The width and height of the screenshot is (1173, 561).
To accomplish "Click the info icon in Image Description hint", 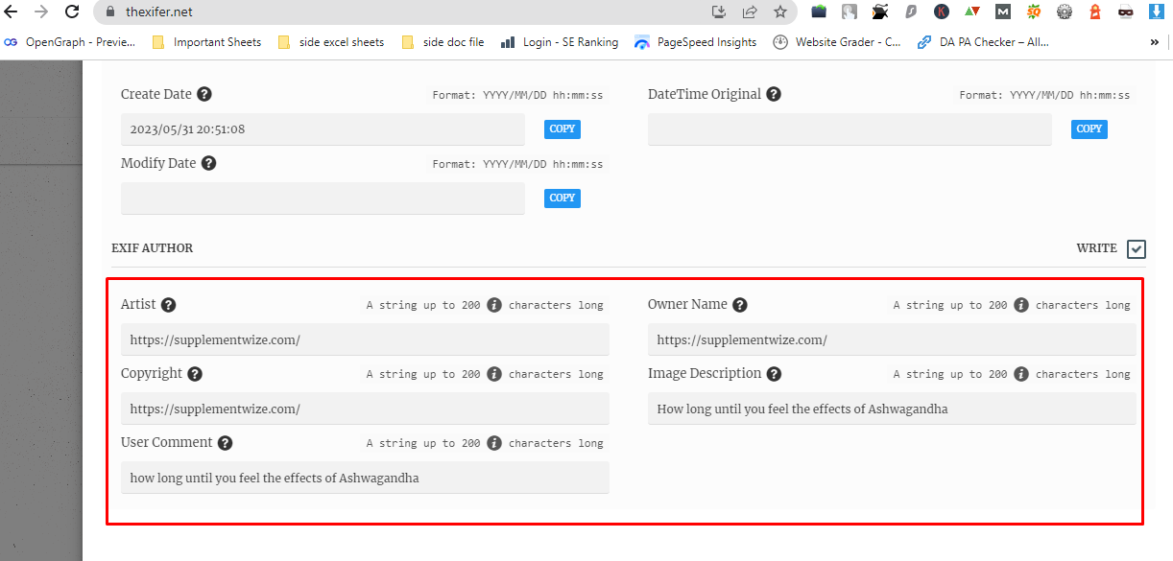I will 1021,374.
